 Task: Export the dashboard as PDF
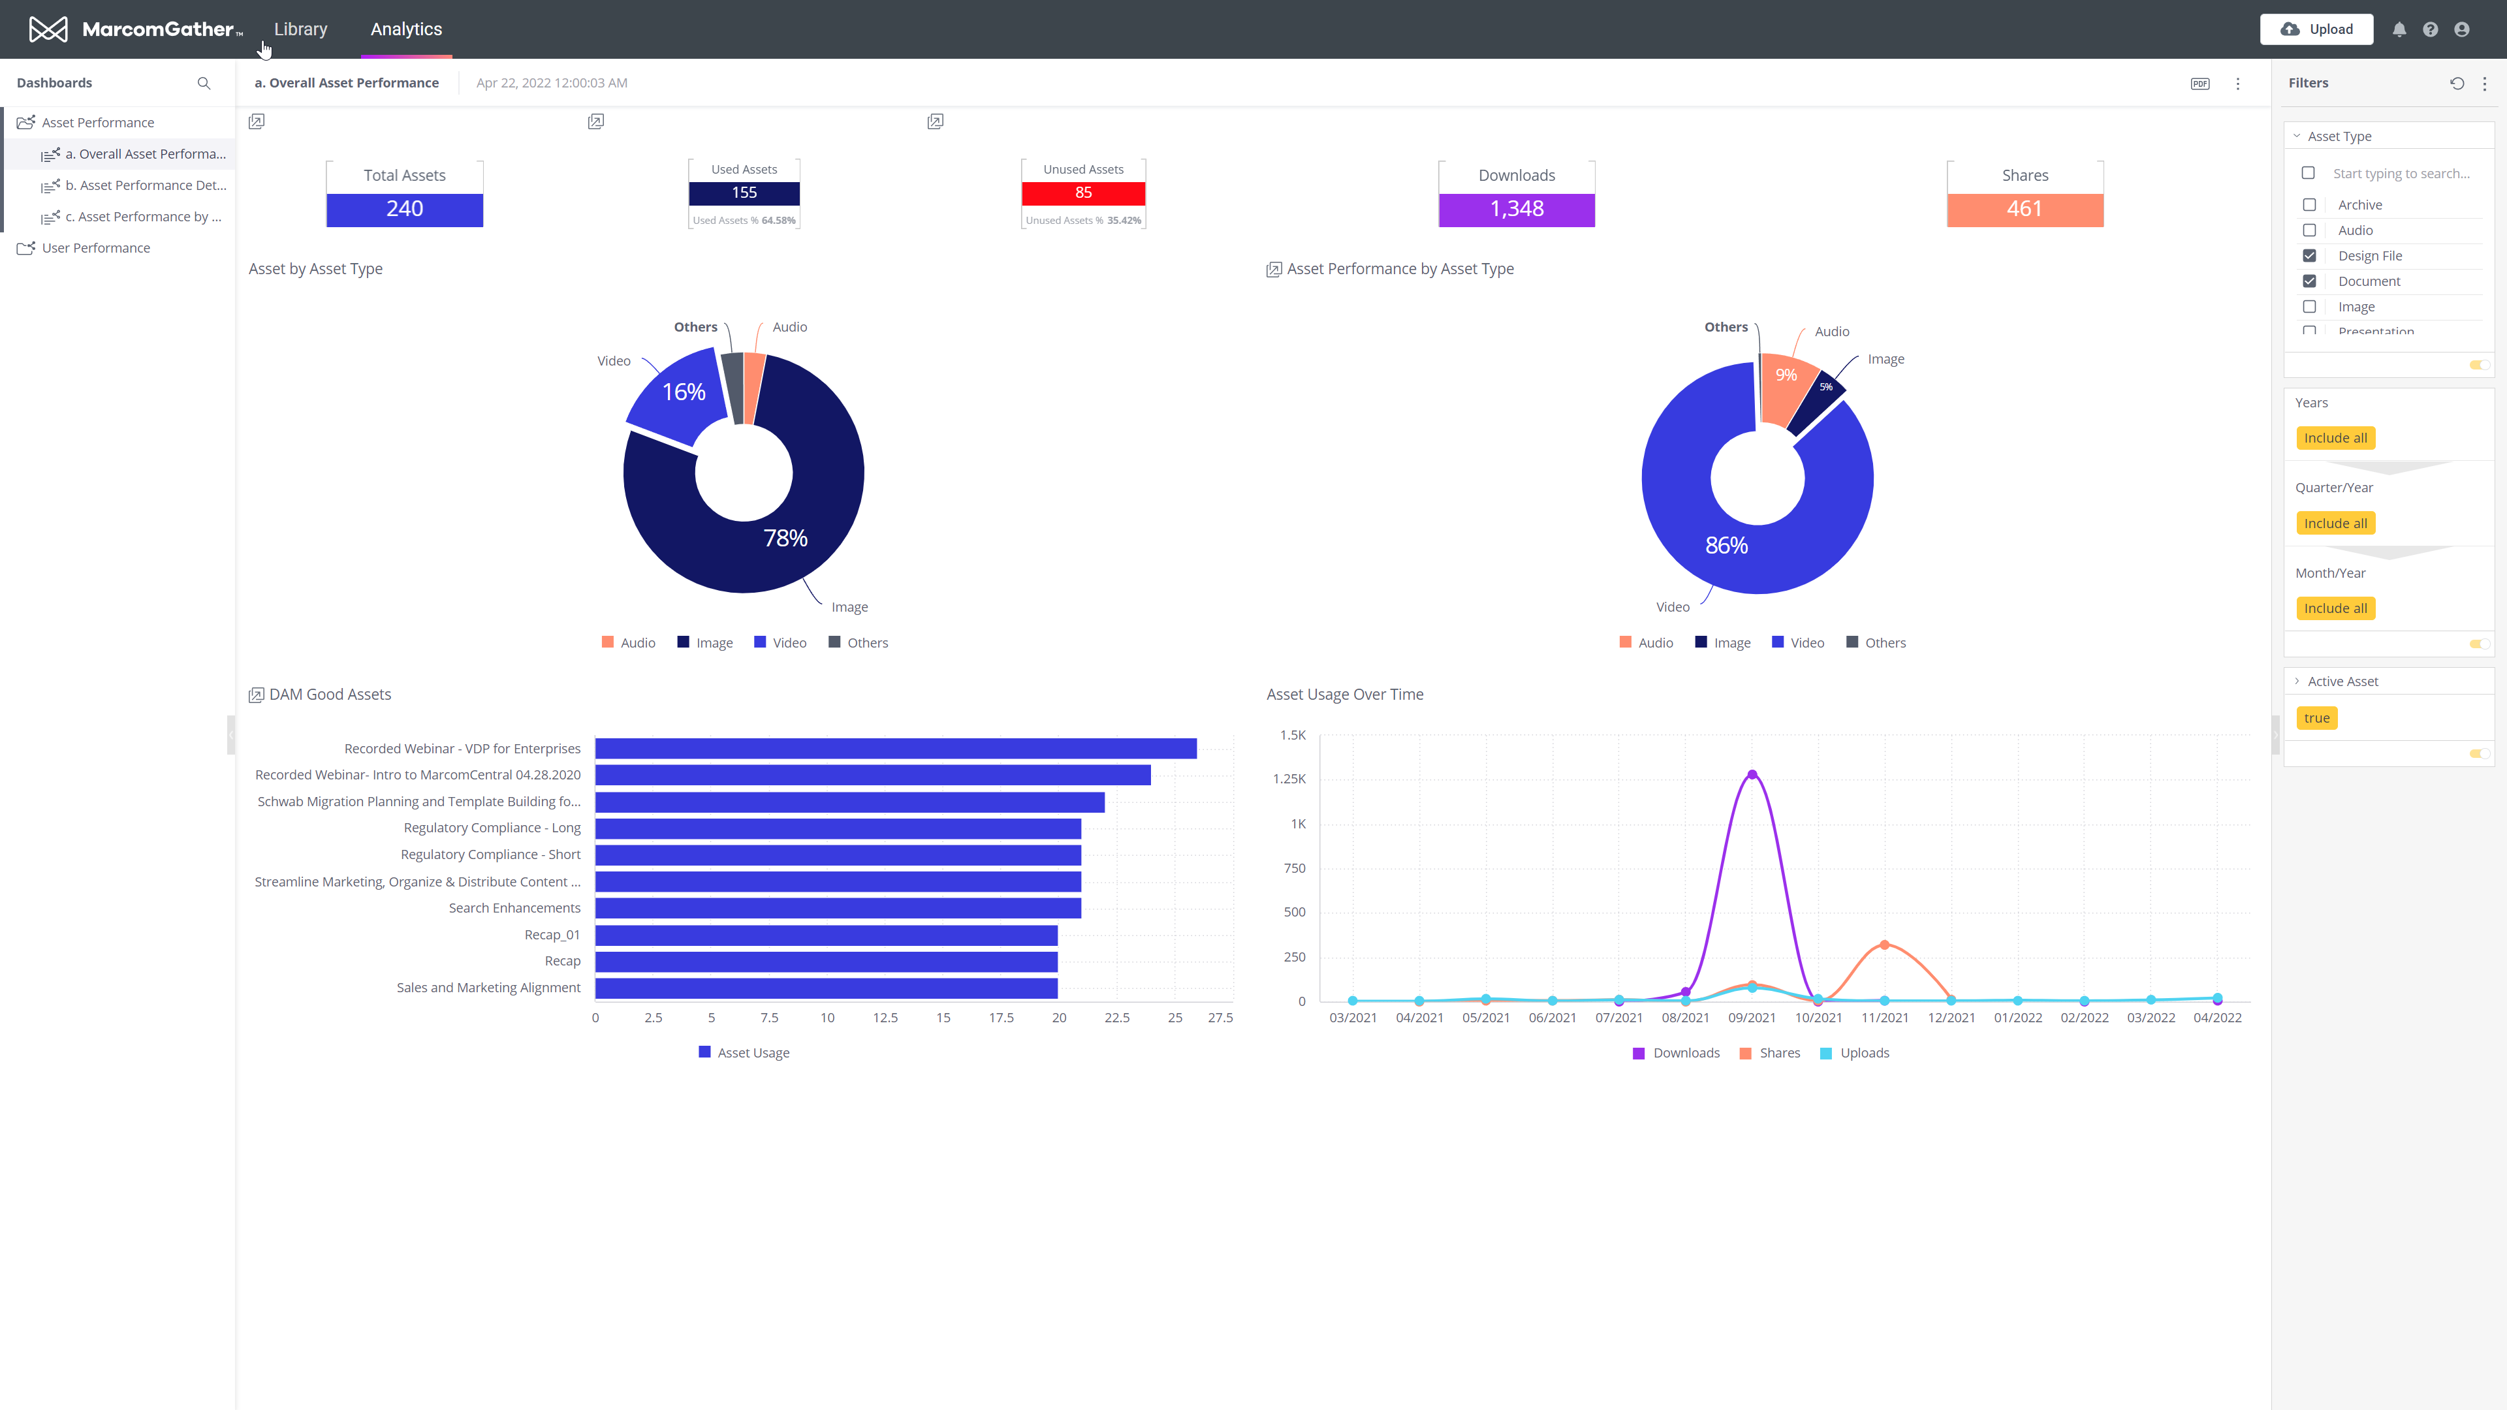point(2200,84)
